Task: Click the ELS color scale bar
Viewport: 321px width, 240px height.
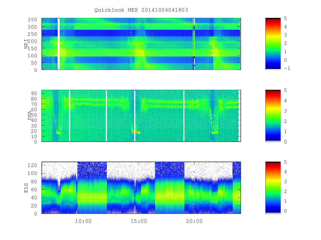Action: [273, 187]
